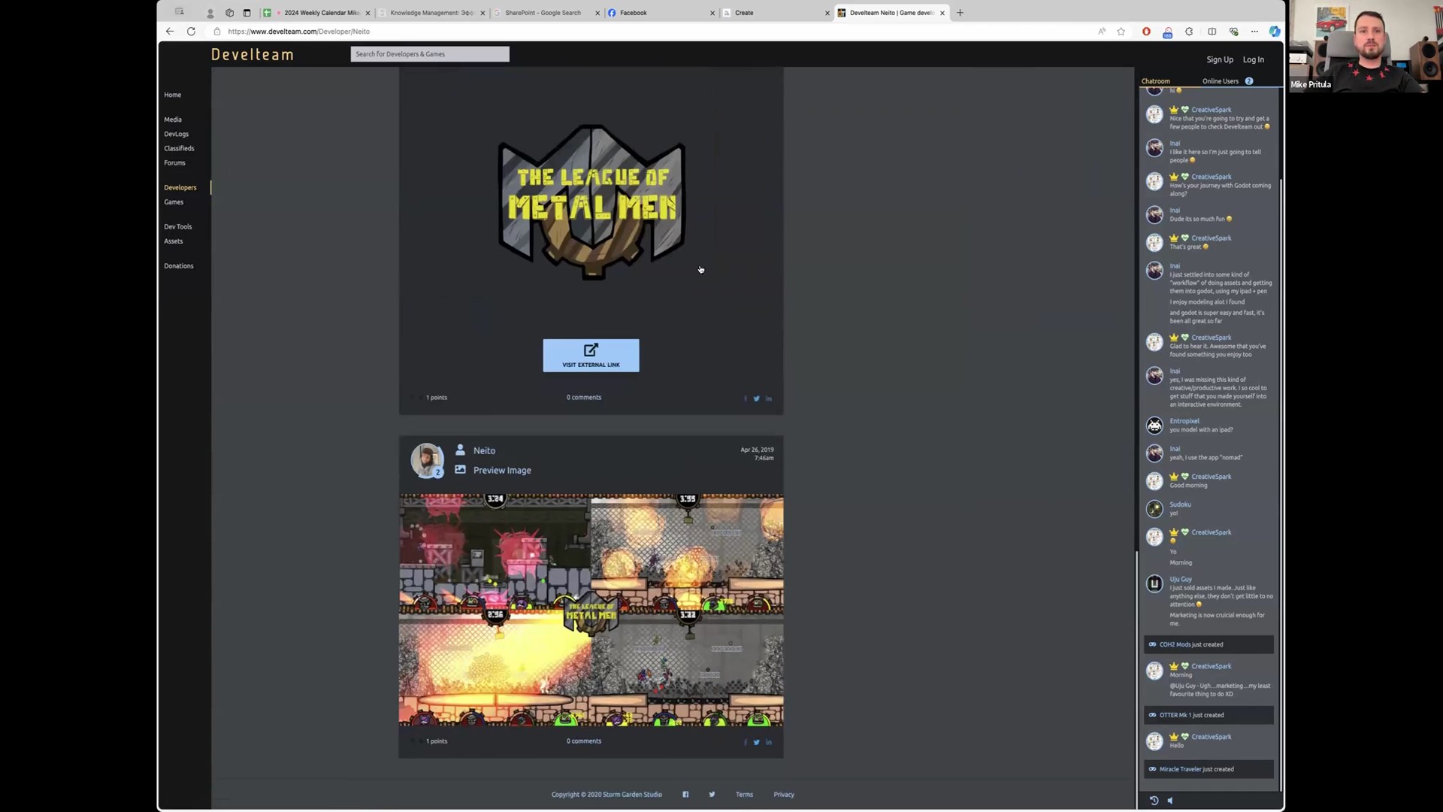Open Developers in sidebar
The height and width of the screenshot is (812, 1443).
point(180,187)
